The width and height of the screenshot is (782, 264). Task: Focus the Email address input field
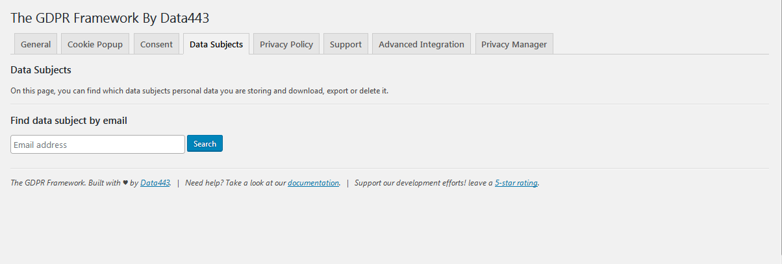pyautogui.click(x=98, y=144)
